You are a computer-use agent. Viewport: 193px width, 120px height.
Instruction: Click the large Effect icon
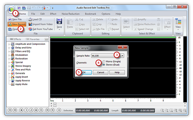(167, 22)
